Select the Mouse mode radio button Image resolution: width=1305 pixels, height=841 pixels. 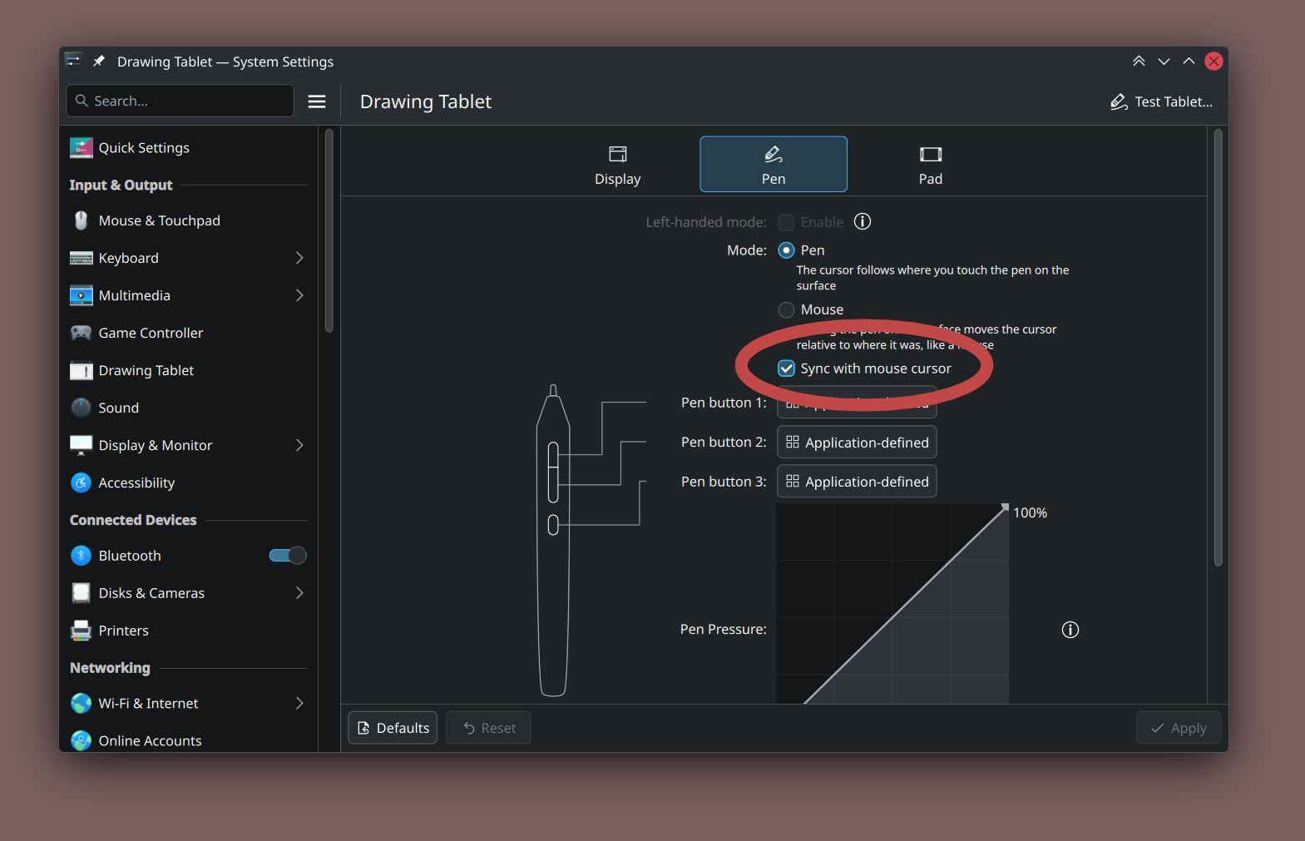(x=786, y=309)
